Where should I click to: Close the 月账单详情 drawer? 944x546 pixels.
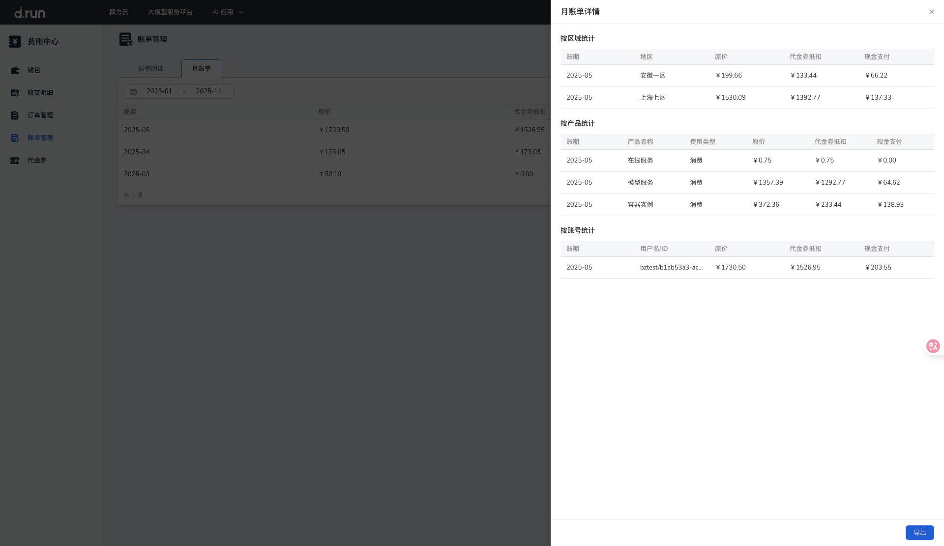click(931, 12)
